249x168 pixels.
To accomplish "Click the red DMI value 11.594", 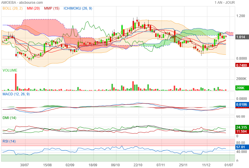I will pos(241,132).
